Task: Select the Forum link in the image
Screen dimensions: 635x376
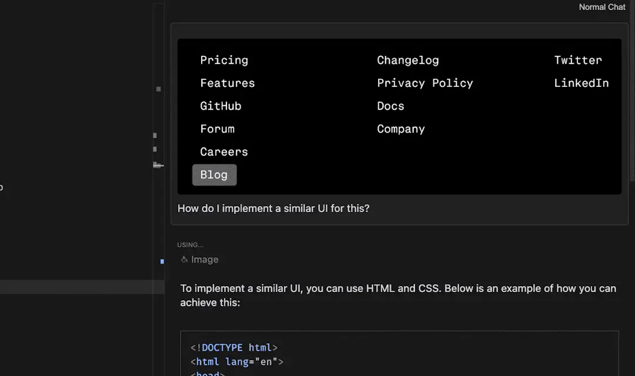Action: (x=217, y=129)
